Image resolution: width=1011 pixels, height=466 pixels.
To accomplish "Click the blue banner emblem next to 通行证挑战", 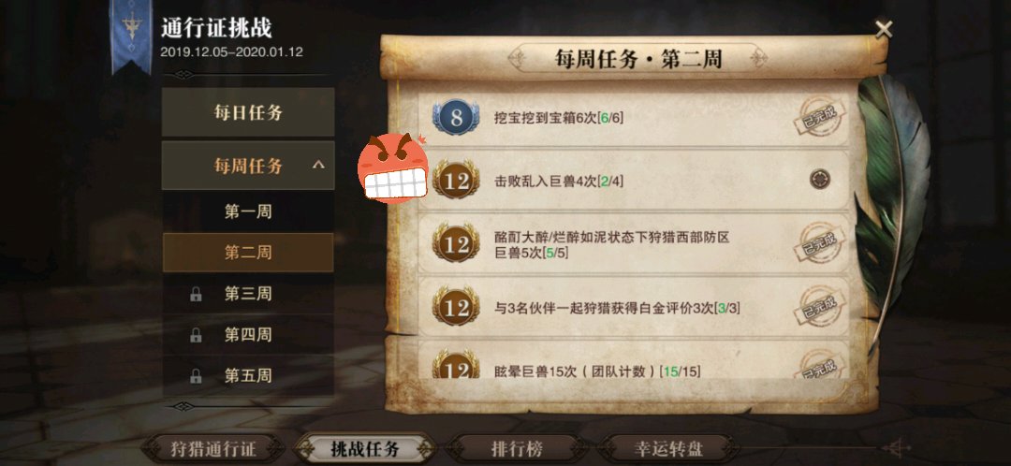I will point(132,36).
